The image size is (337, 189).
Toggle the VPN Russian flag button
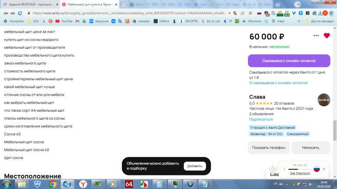tap(316, 169)
